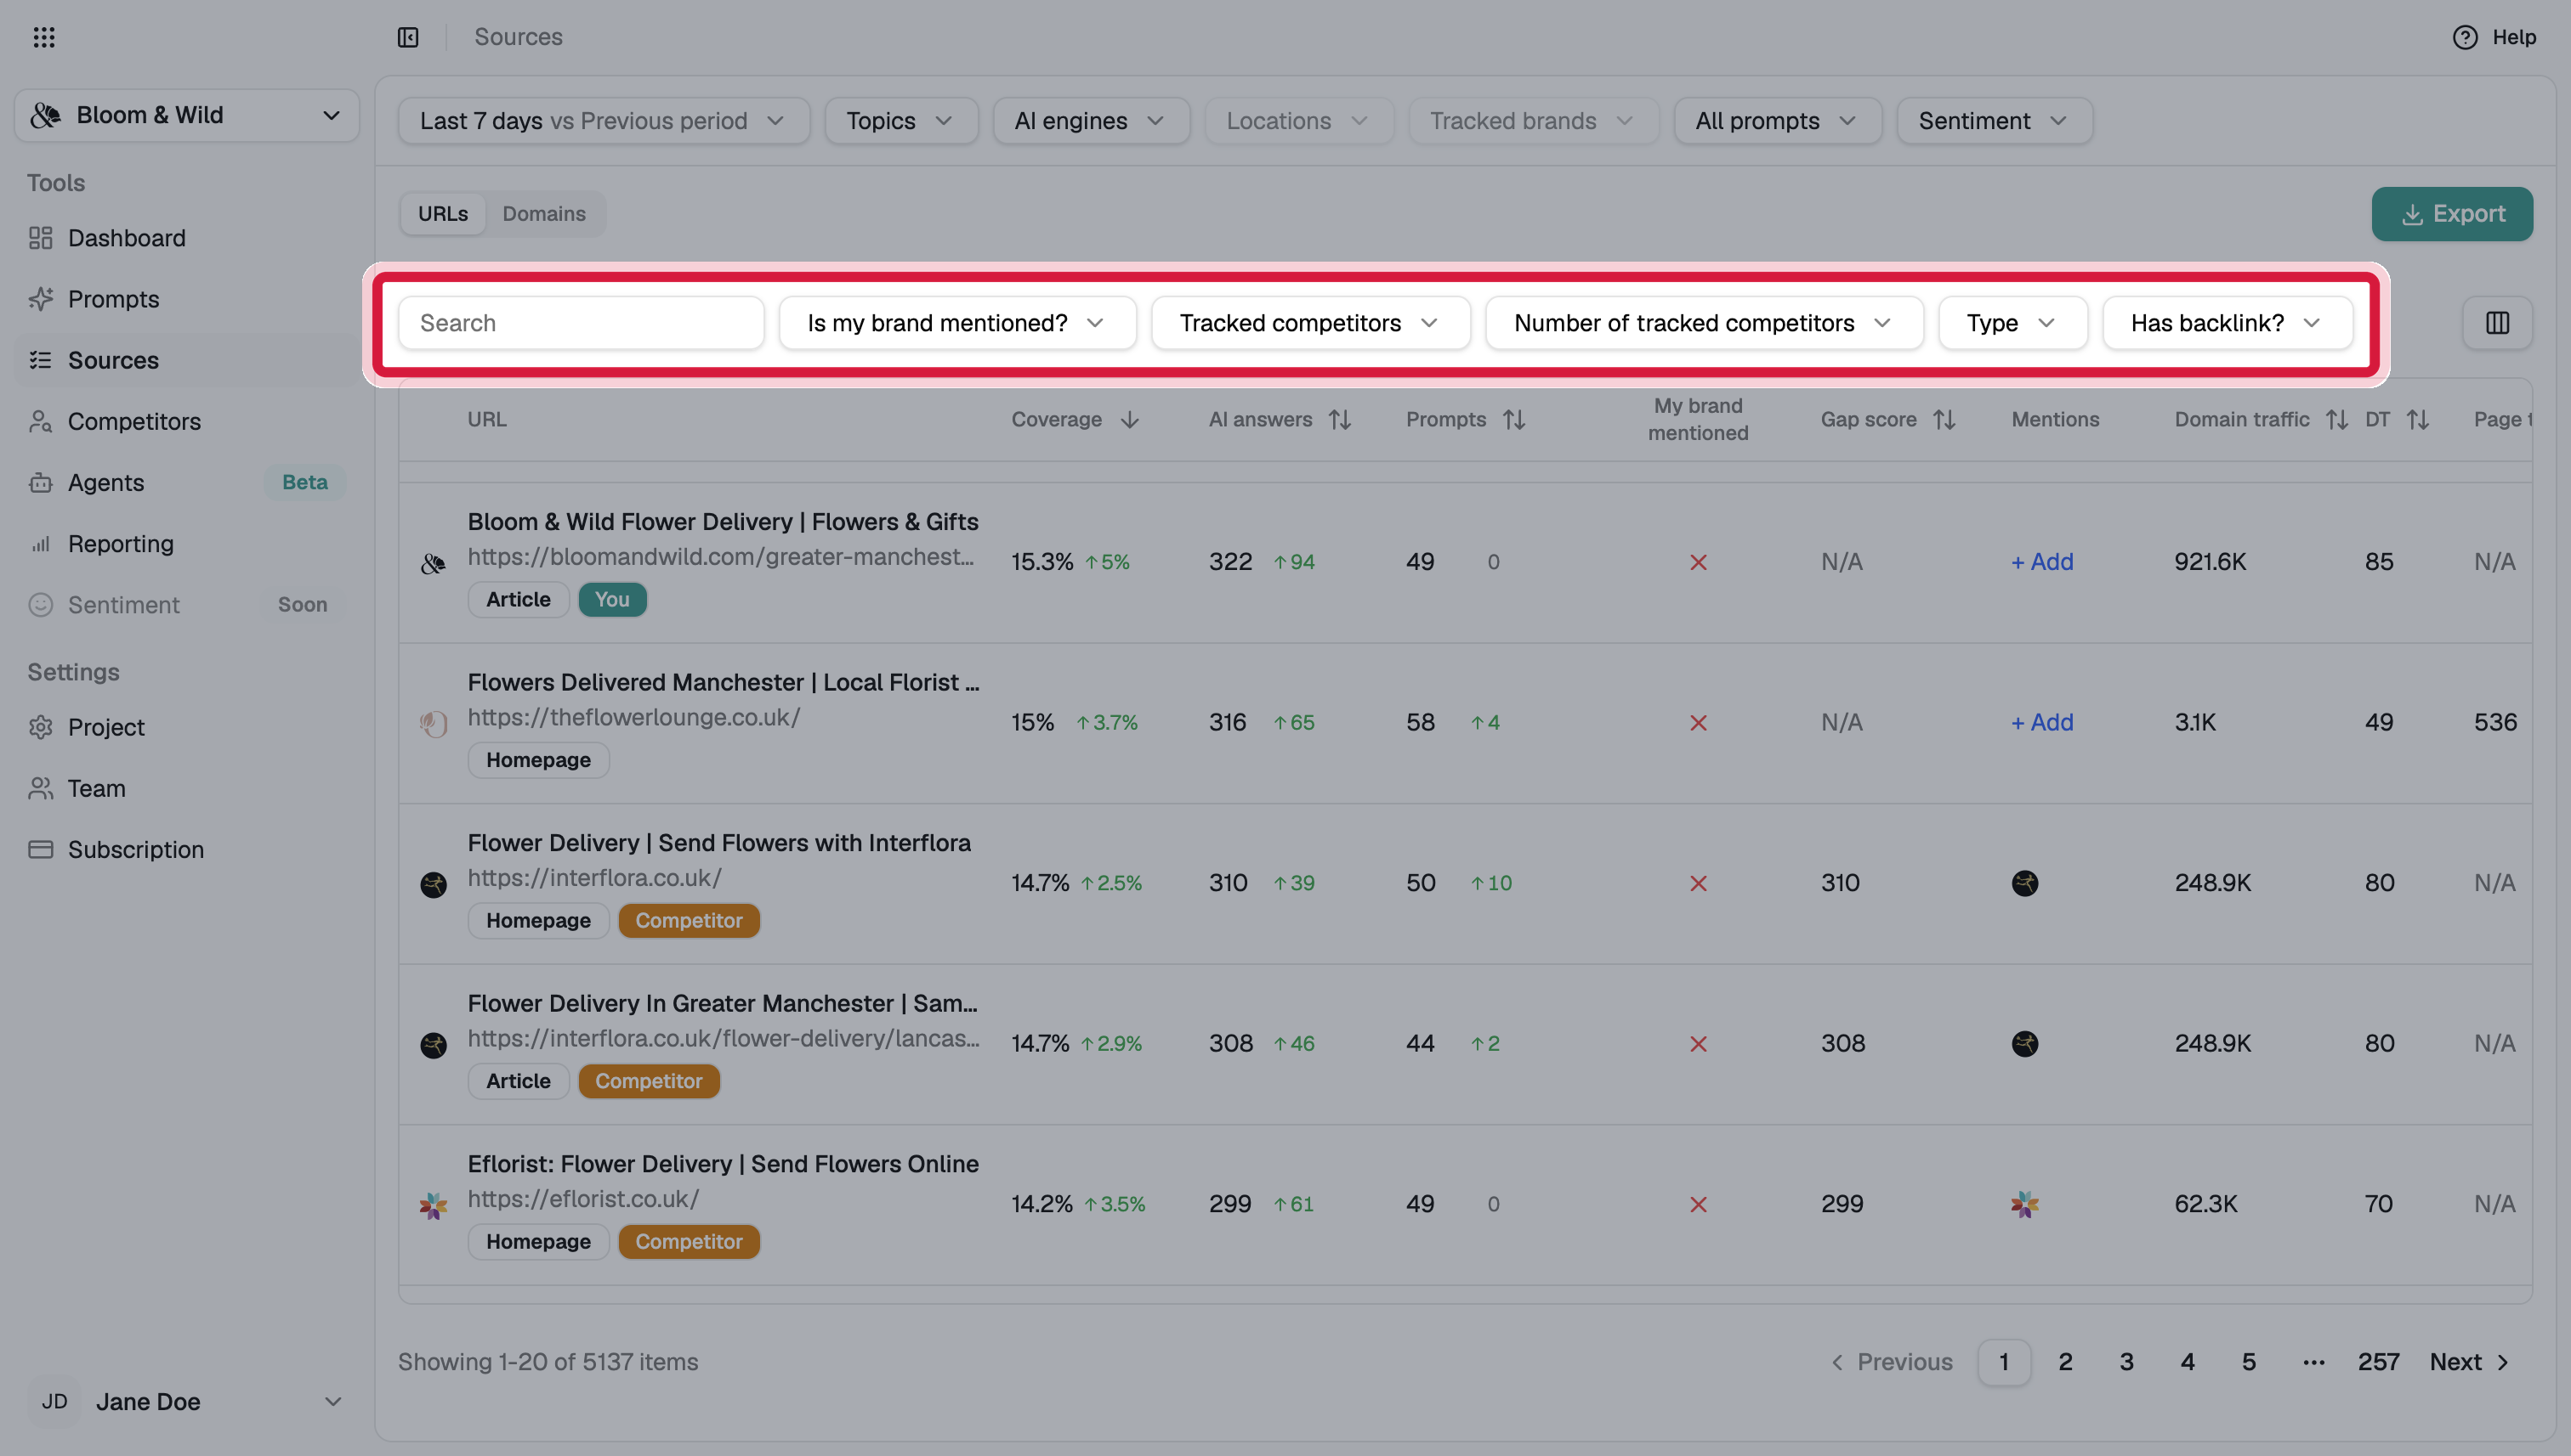The image size is (2571, 1456).
Task: Open Flower Delivery Send Flowers with Interflora title
Action: coord(718,843)
